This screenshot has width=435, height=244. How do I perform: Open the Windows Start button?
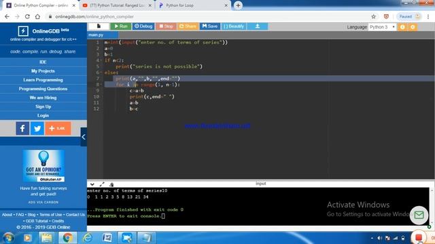[8, 238]
